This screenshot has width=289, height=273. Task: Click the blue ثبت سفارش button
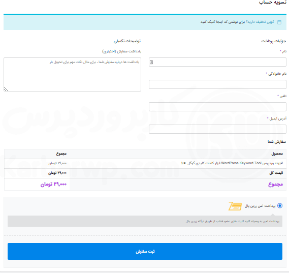coord(145,251)
